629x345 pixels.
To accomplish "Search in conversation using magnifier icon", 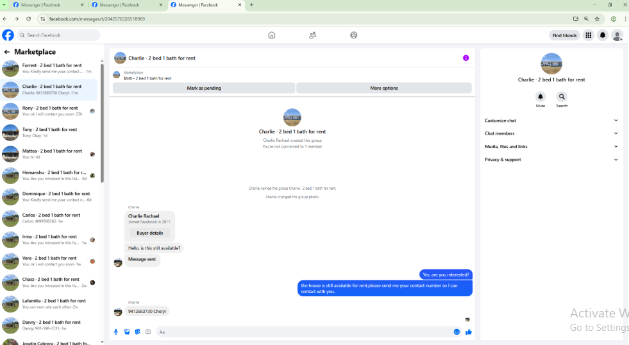I will click(x=562, y=97).
